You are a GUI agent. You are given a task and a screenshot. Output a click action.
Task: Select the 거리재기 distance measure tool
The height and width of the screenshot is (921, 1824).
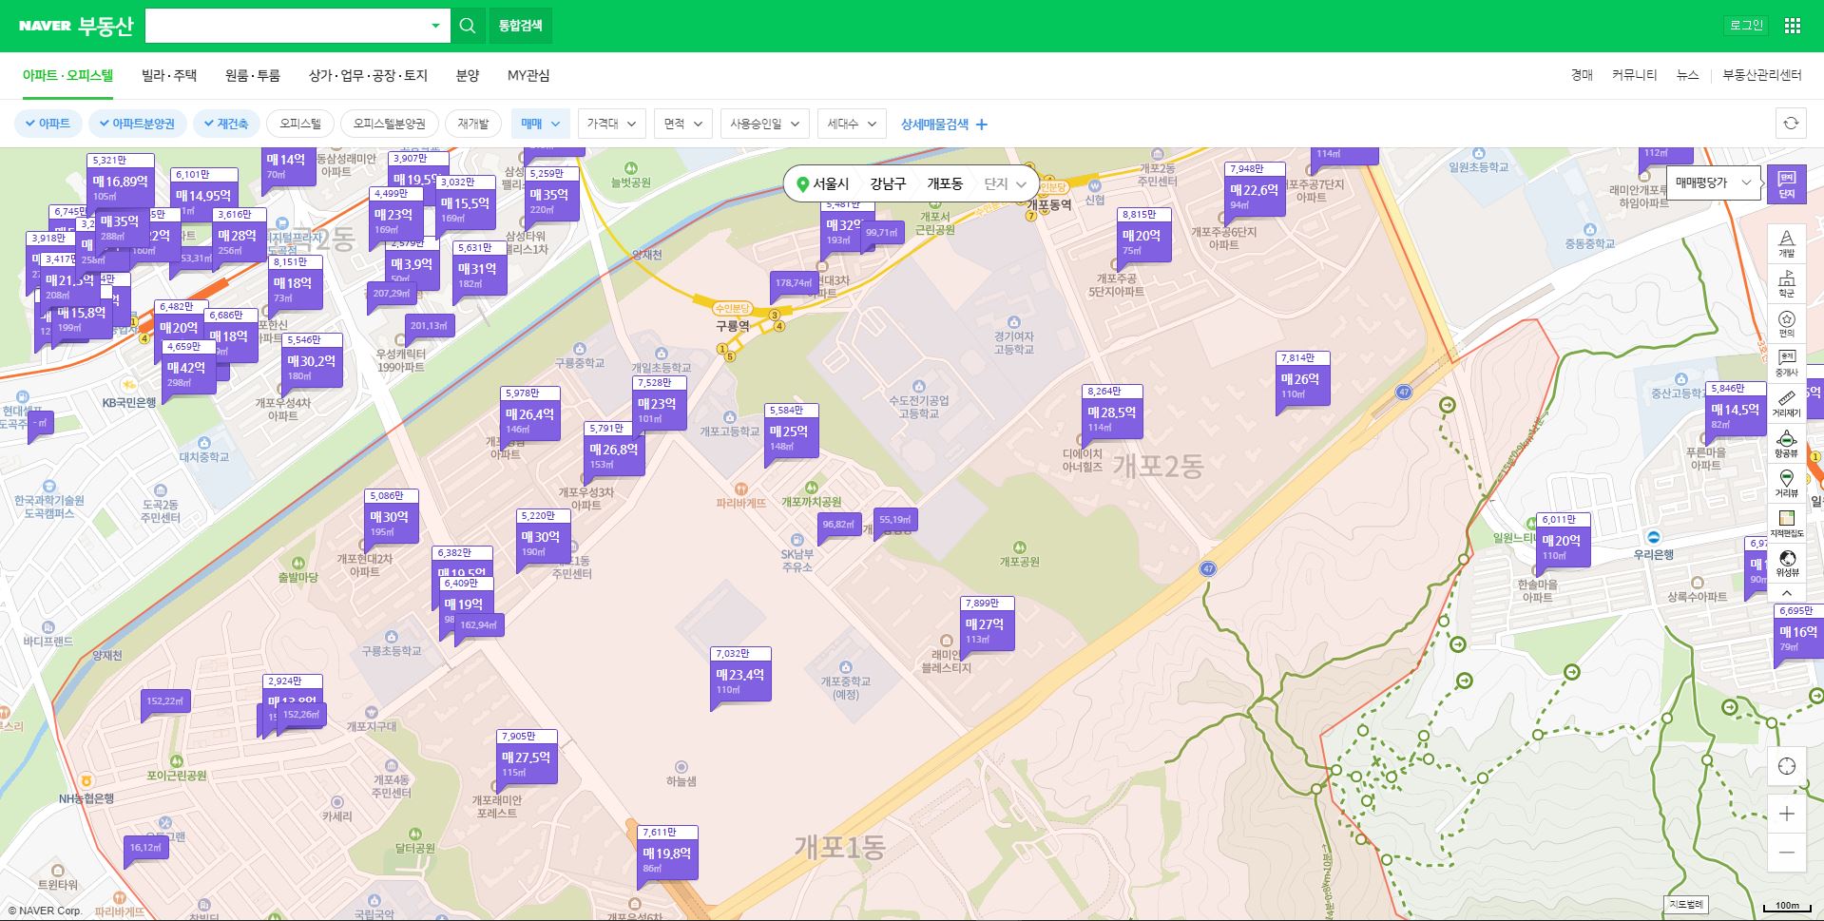pyautogui.click(x=1787, y=403)
